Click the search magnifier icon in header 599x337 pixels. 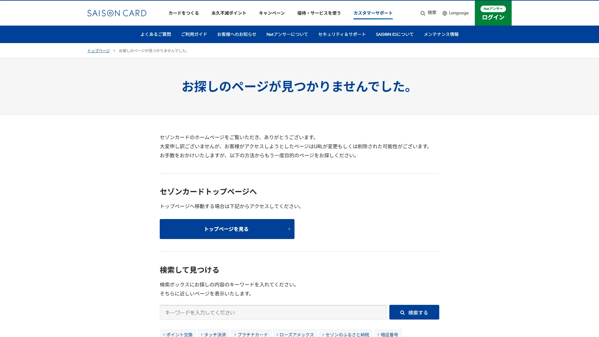point(423,13)
